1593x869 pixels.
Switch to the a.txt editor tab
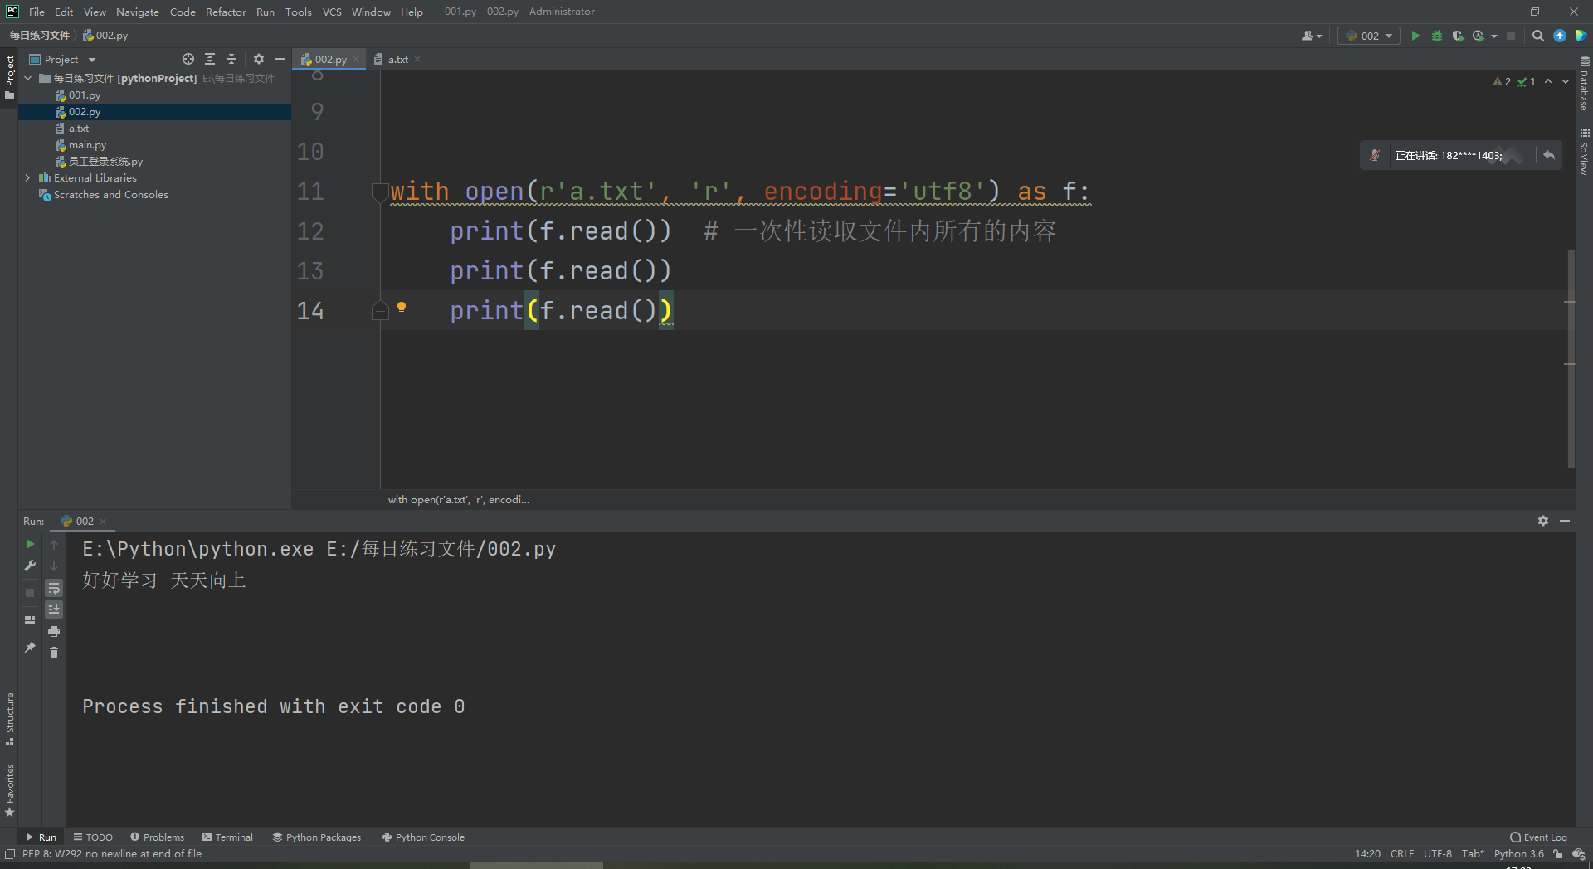coord(397,59)
